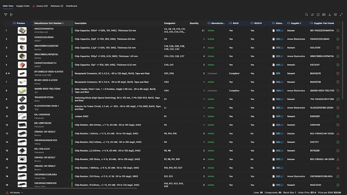Open the datasheet document icon for row 14
347x195 pixels.
[273, 142]
